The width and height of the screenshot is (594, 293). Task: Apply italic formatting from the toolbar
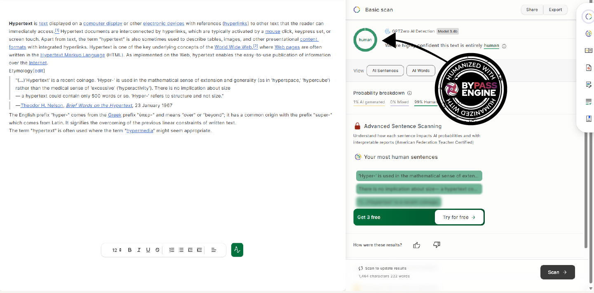[139, 250]
